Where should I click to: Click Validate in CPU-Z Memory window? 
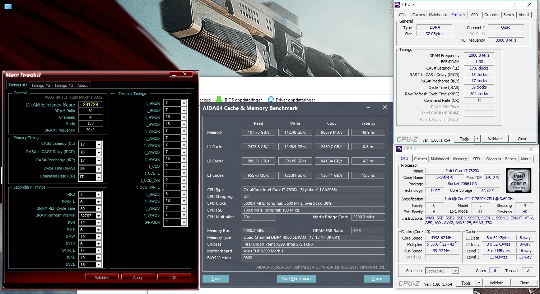click(x=495, y=139)
